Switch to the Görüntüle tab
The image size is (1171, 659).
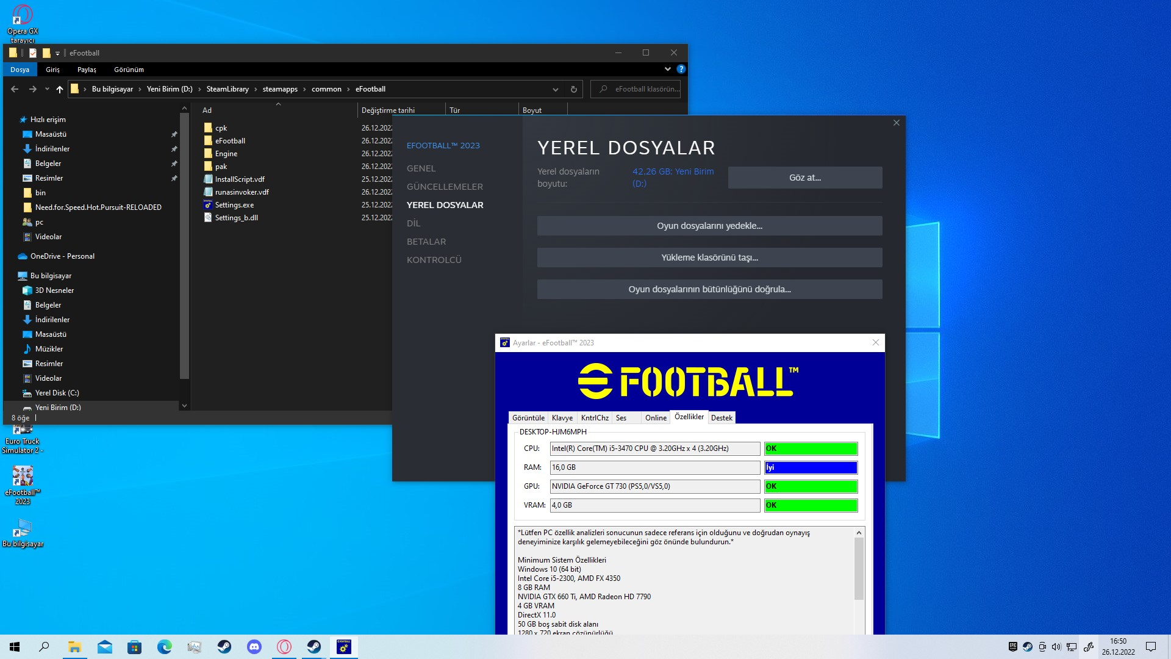(528, 418)
